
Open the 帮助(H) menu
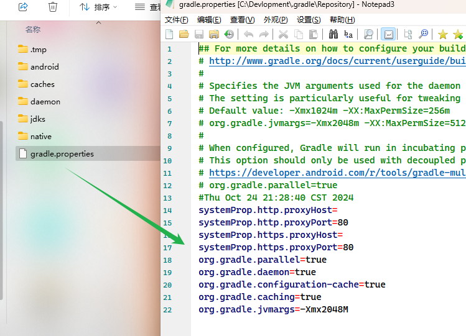(342, 20)
